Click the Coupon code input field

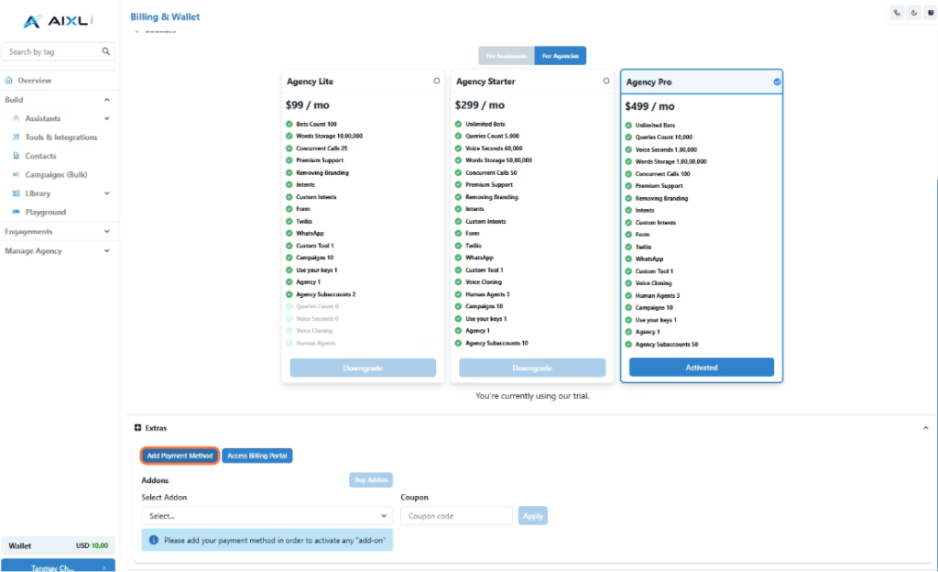[x=456, y=516]
